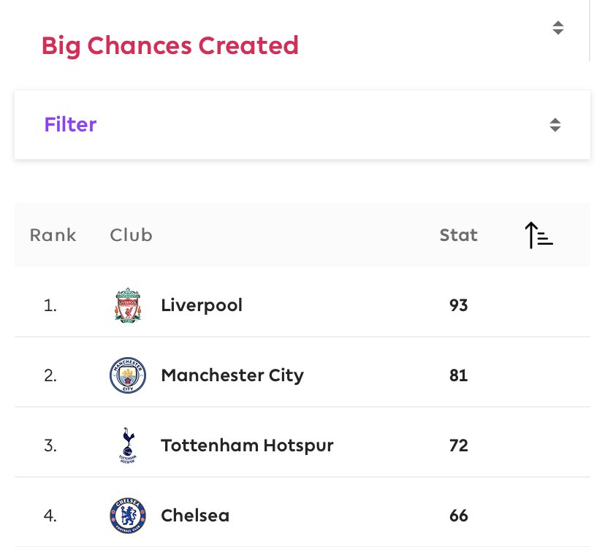This screenshot has height=547, width=605.
Task: Select Chelsea's stat value 66
Action: (458, 516)
